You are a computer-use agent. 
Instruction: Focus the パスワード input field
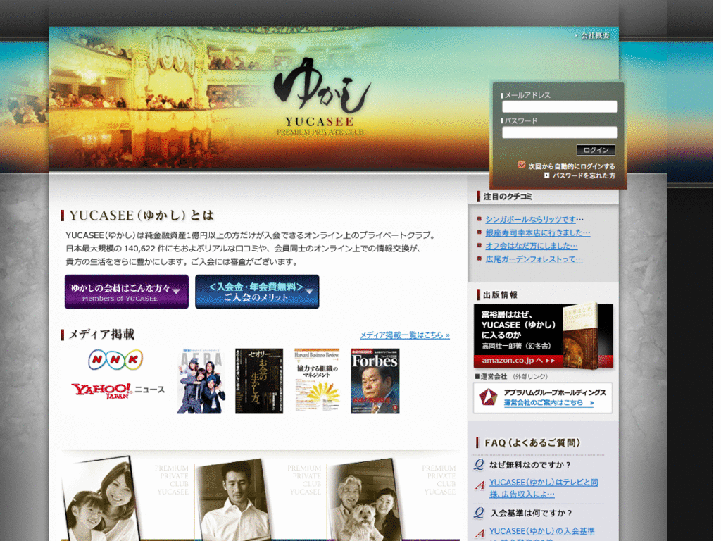click(560, 132)
